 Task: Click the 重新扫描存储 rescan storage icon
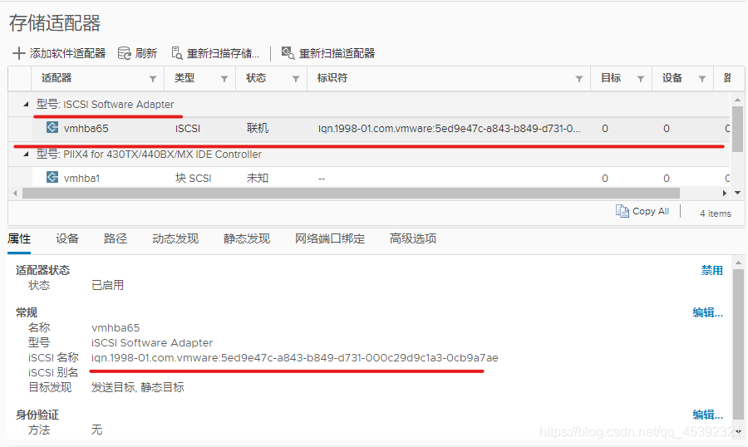(177, 53)
